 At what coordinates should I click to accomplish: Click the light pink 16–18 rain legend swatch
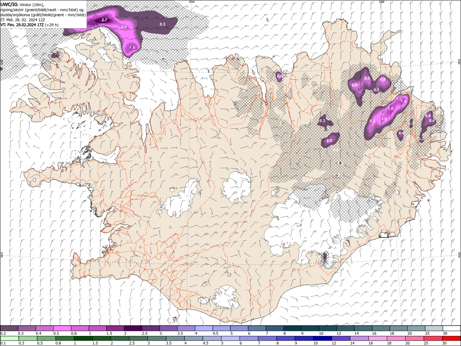click(x=377, y=338)
